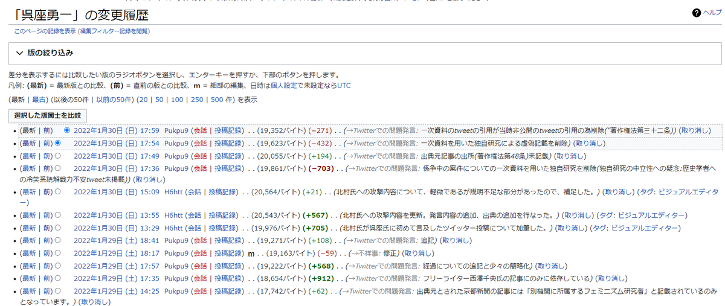Screen dimensions: 725x306
Task: Click the 選択した版同士を比較 button
Action: click(47, 115)
